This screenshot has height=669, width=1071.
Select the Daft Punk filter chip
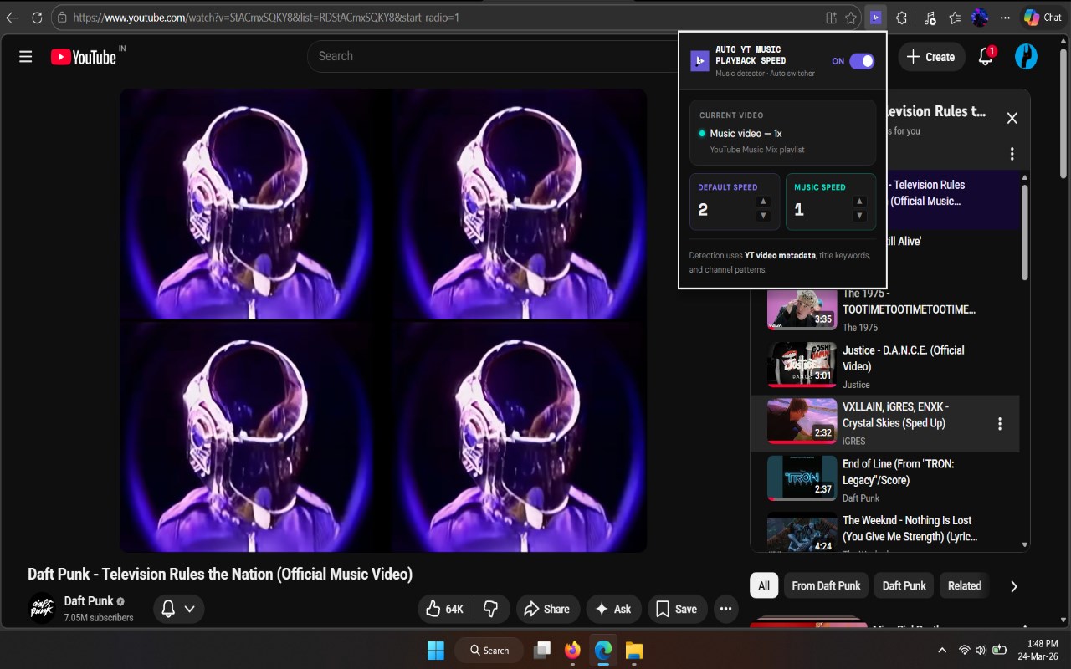coord(904,585)
